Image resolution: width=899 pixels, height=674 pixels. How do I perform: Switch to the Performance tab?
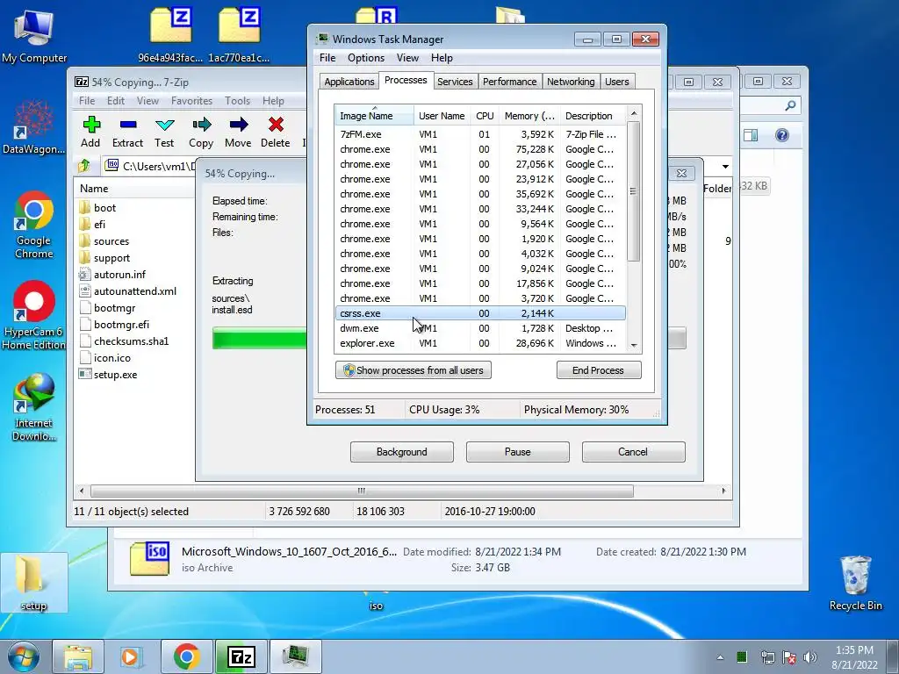[x=509, y=82]
